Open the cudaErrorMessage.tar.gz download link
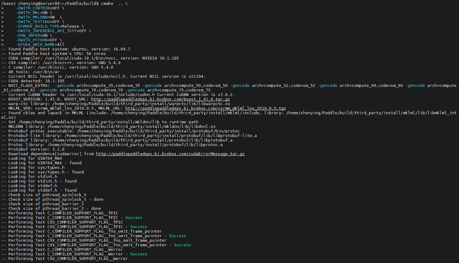The height and width of the screenshot is (263, 459). coord(170,154)
